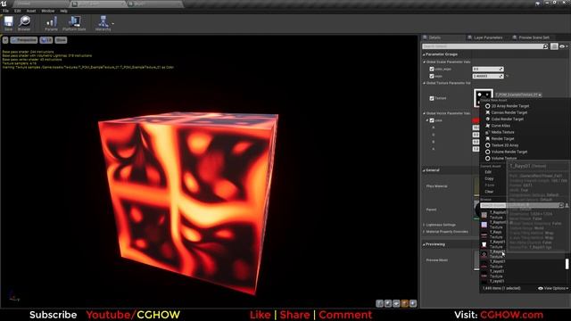
Task: Open the Params toolbar icon
Action: tap(52, 21)
